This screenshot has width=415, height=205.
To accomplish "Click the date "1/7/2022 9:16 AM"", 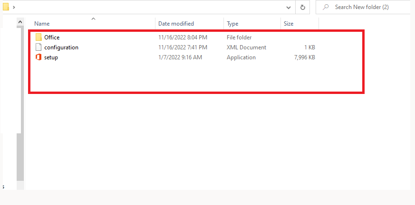I will pyautogui.click(x=180, y=57).
